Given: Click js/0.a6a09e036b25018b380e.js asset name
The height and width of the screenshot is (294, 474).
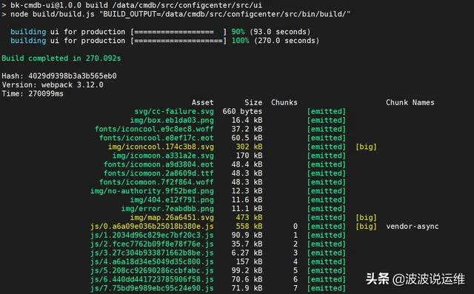Looking at the screenshot, I should coord(152,227).
